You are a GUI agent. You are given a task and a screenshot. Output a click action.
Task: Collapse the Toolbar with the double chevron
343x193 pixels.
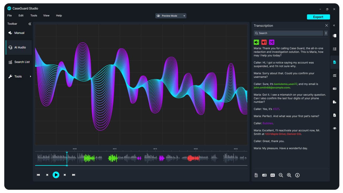click(29, 24)
